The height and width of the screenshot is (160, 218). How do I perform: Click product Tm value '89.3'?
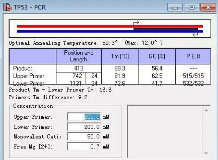(120, 68)
